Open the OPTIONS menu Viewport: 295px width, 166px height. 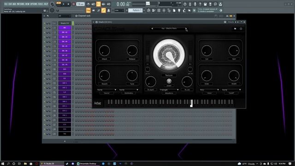click(34, 4)
